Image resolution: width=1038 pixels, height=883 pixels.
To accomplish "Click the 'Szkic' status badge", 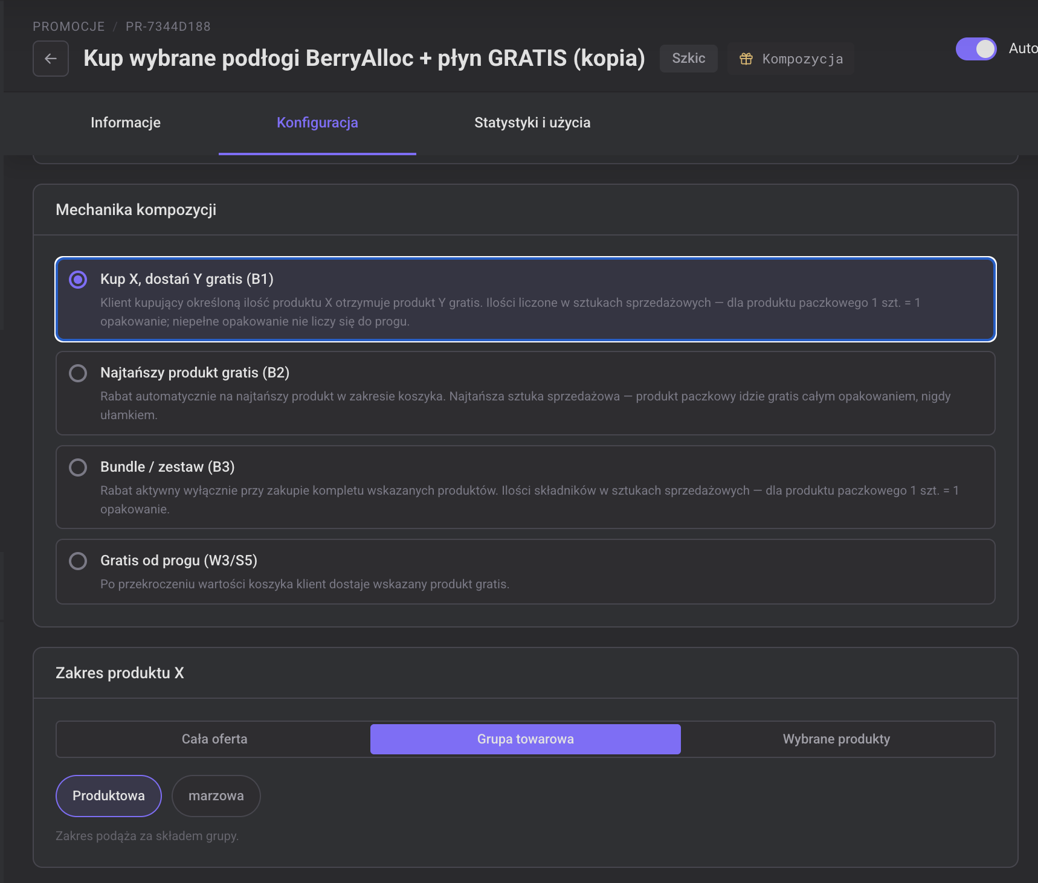I will click(689, 59).
